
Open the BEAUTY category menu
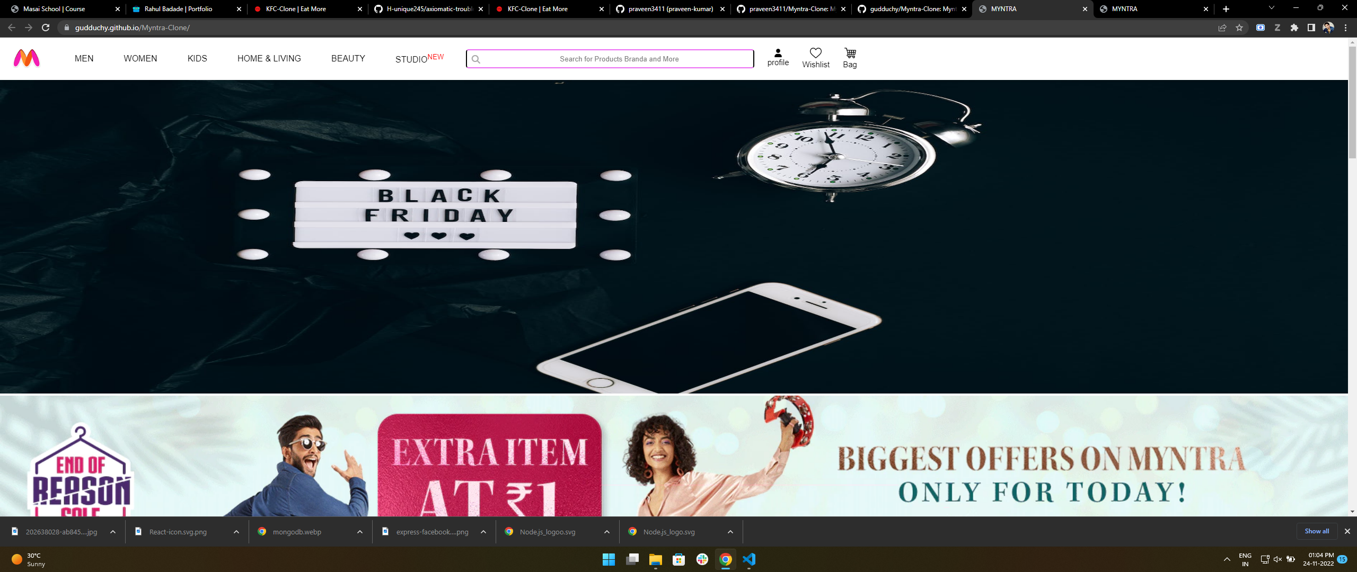coord(348,58)
